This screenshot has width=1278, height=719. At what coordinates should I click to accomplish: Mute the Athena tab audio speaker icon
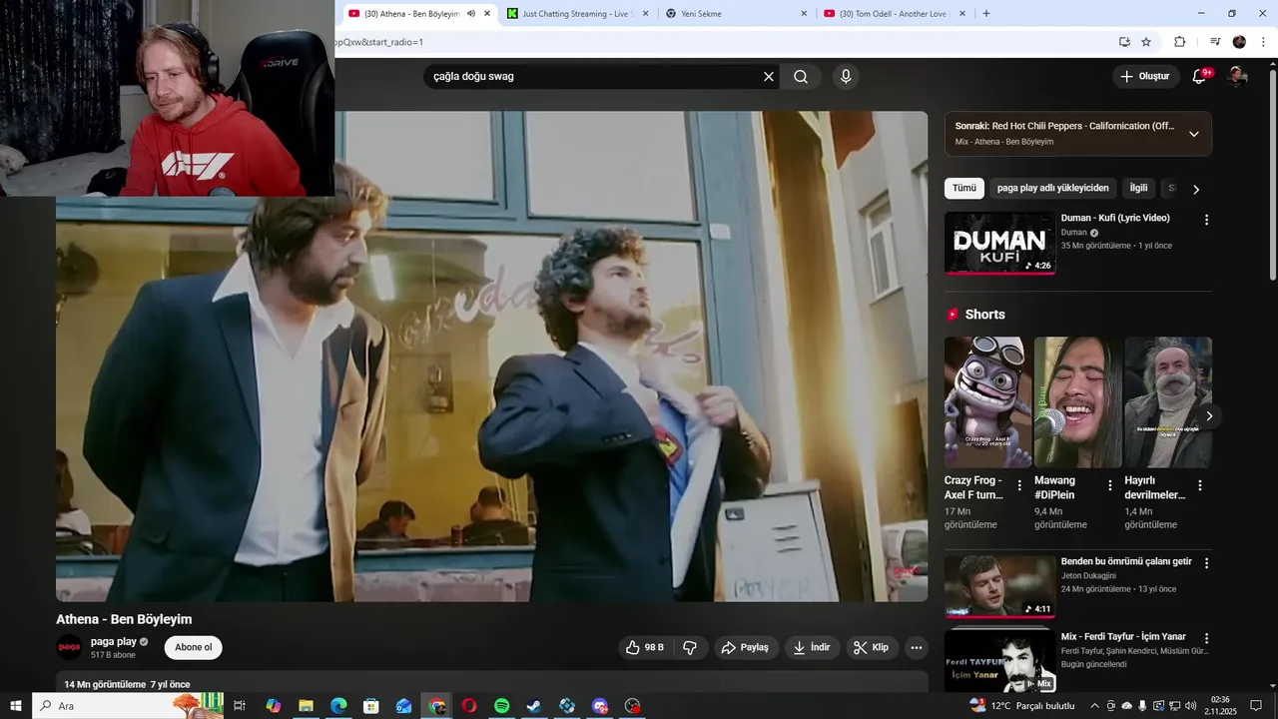[471, 14]
